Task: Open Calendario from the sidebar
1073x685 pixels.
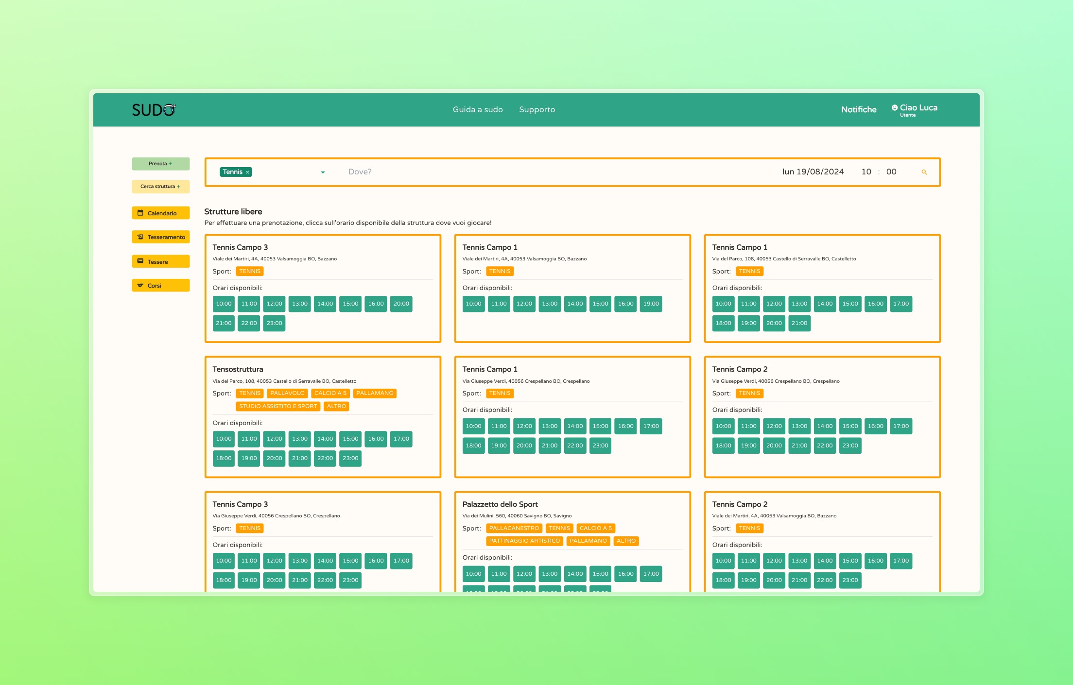Action: (161, 213)
